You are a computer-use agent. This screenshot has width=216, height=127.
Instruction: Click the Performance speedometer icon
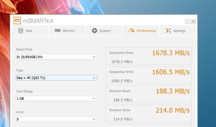(131, 31)
